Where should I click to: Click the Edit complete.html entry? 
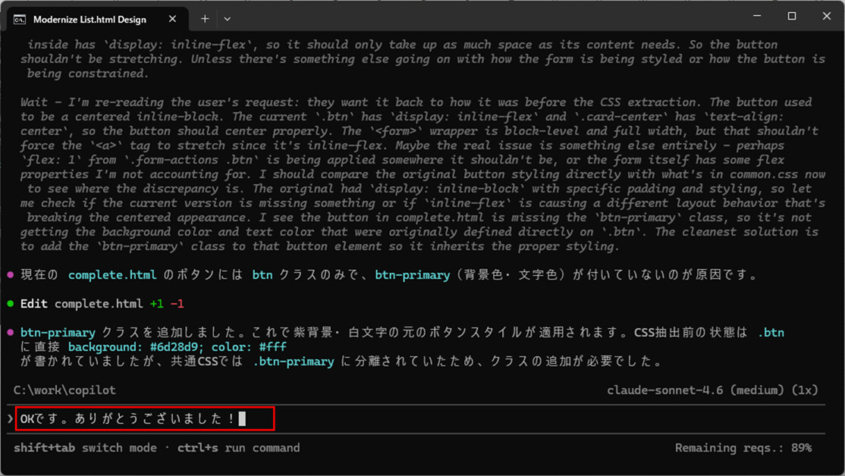81,304
